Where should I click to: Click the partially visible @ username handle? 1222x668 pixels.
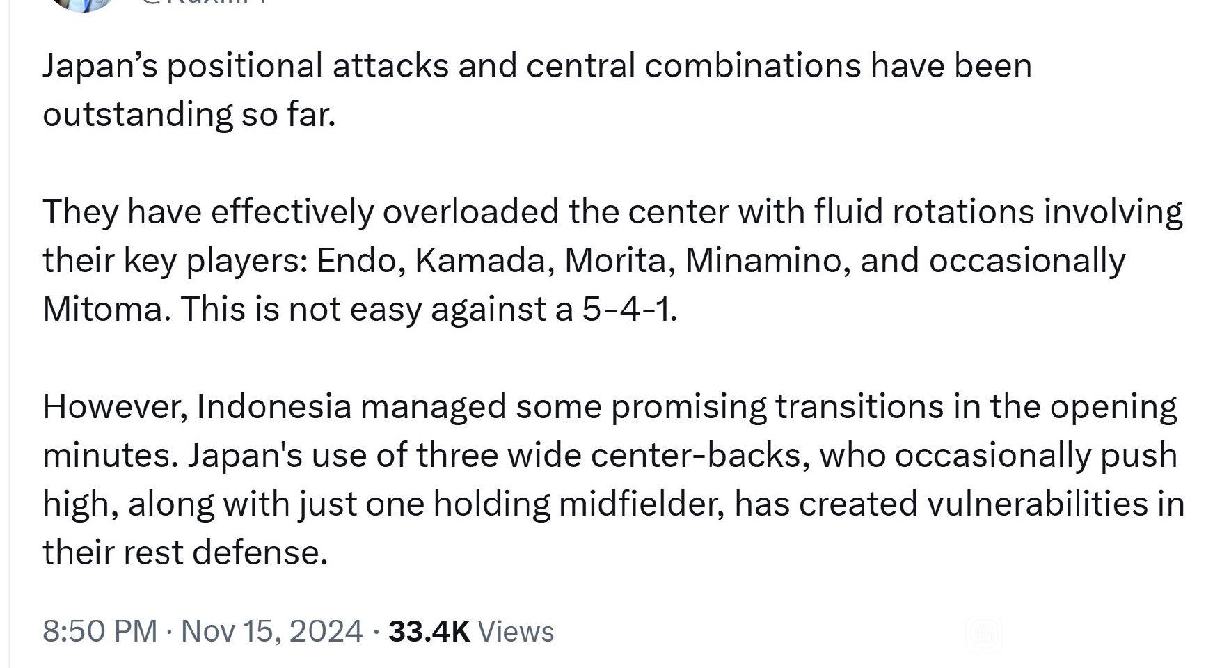click(x=202, y=3)
